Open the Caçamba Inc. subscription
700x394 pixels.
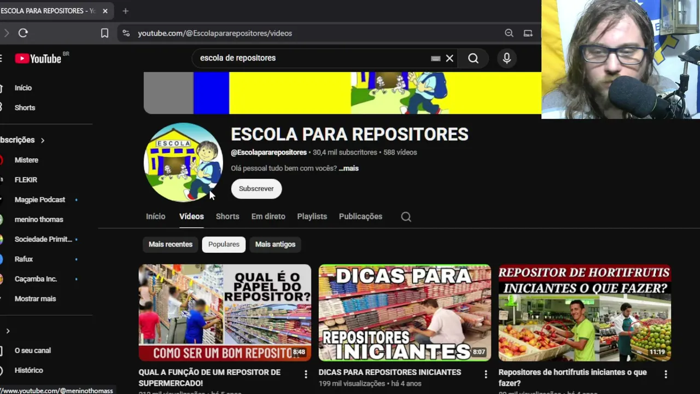point(36,279)
